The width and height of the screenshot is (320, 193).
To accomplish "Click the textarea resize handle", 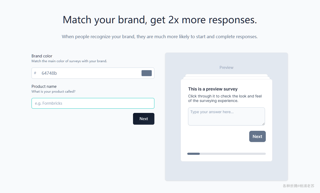I will click(263, 124).
